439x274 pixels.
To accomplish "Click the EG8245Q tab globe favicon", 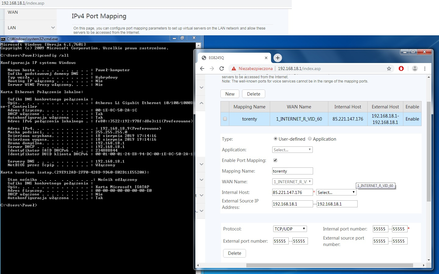I will pyautogui.click(x=204, y=58).
